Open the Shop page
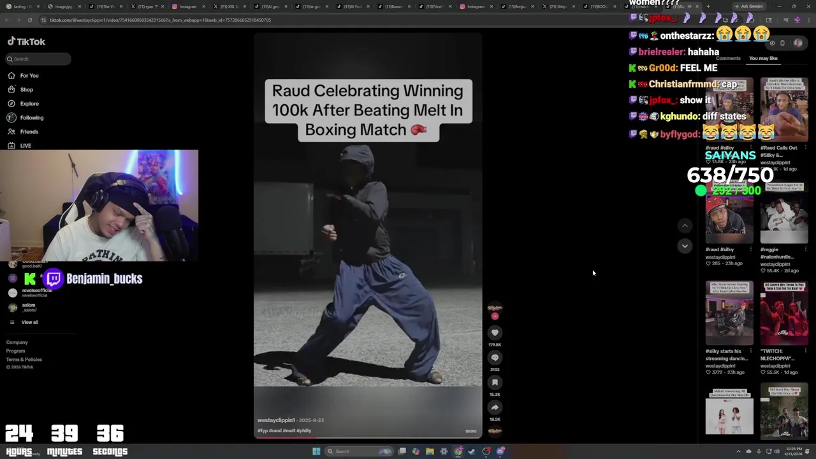This screenshot has height=459, width=816. [27, 89]
